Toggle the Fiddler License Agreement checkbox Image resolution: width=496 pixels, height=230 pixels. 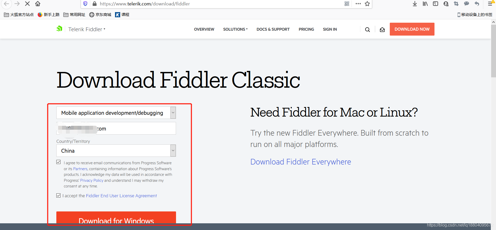tap(58, 195)
